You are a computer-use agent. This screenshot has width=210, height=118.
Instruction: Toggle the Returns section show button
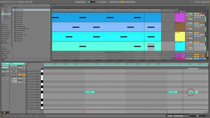(x=208, y=54)
